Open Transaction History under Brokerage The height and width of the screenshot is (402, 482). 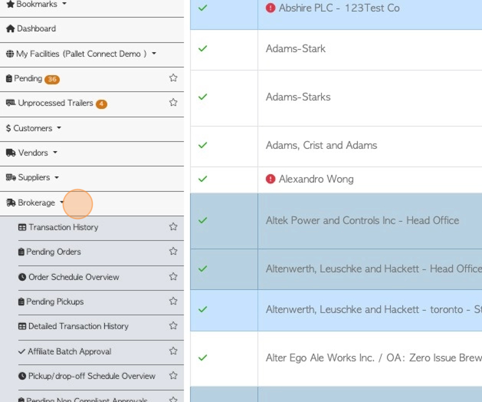[63, 227]
